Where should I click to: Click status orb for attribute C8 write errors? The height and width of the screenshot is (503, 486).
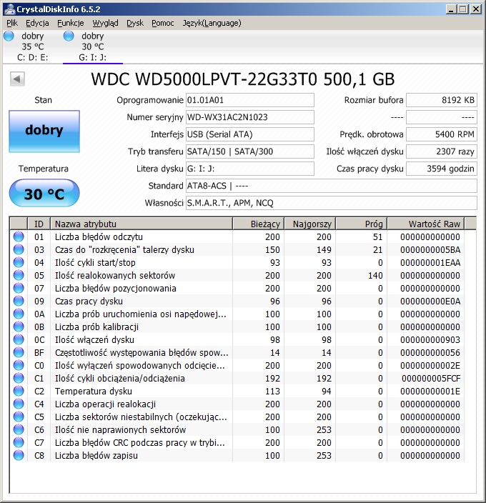[x=19, y=455]
